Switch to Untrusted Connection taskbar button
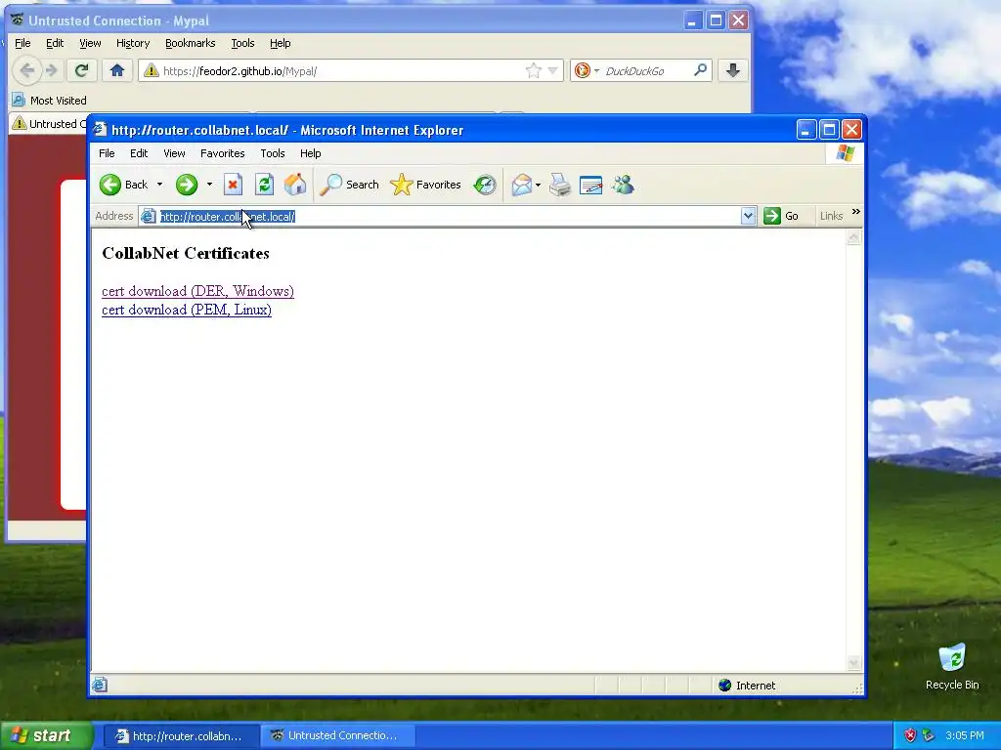This screenshot has width=1001, height=750. [337, 736]
